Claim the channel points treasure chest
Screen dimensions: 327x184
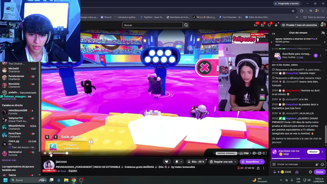pos(297,172)
